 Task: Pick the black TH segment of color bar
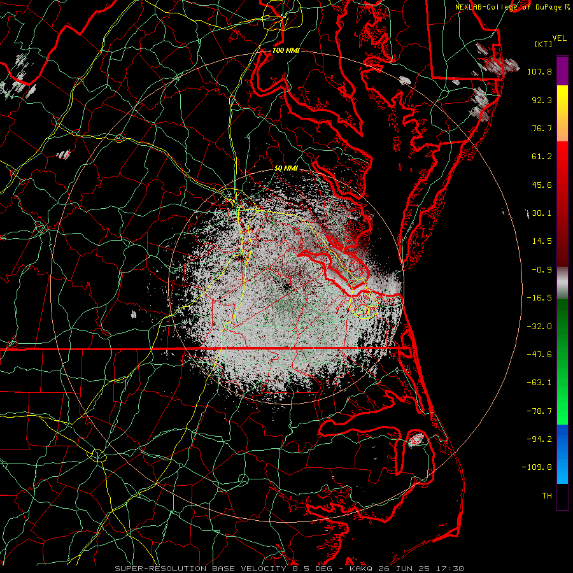tap(562, 496)
